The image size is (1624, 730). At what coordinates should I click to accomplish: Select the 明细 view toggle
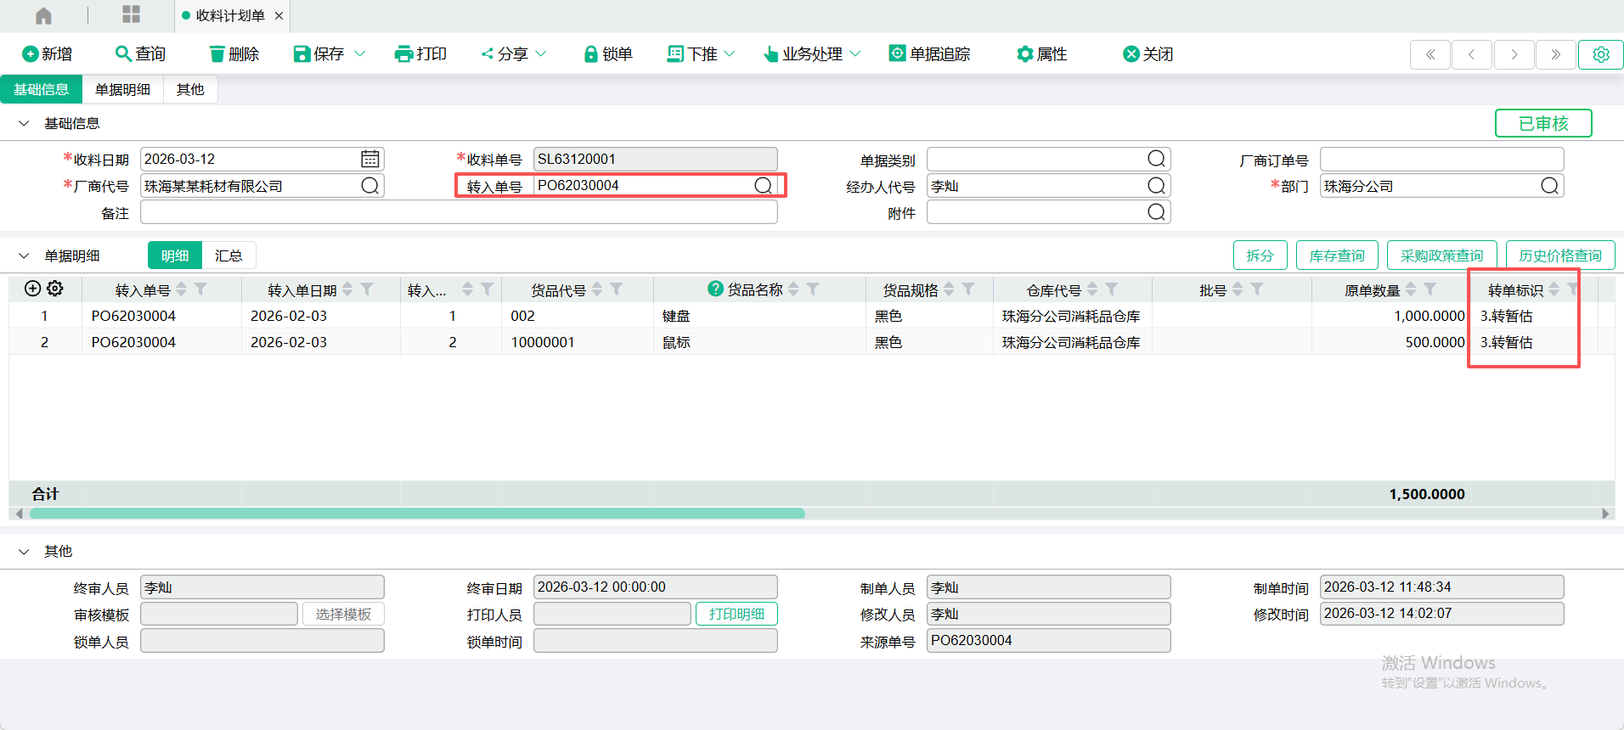coord(175,255)
